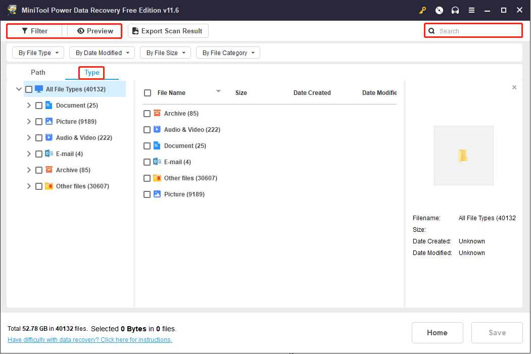Open the By File Type dropdown
Image resolution: width=531 pixels, height=354 pixels.
coord(38,52)
